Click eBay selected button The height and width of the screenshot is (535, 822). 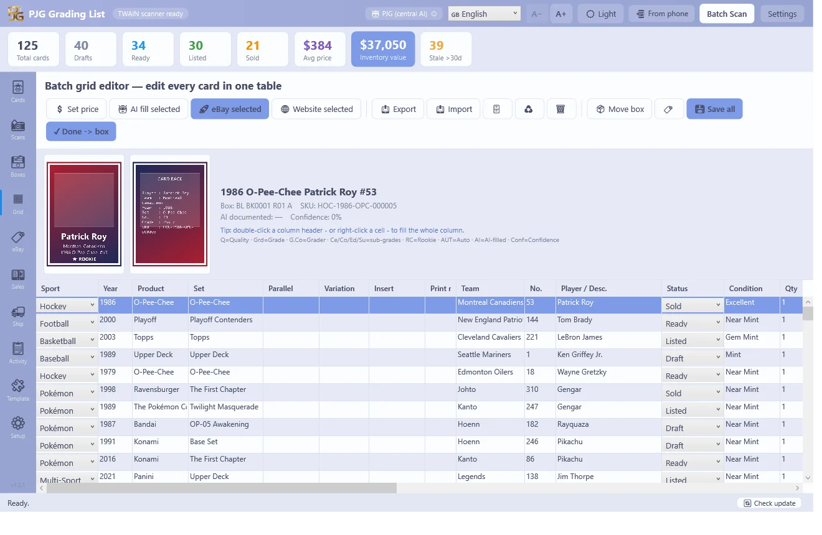(230, 109)
